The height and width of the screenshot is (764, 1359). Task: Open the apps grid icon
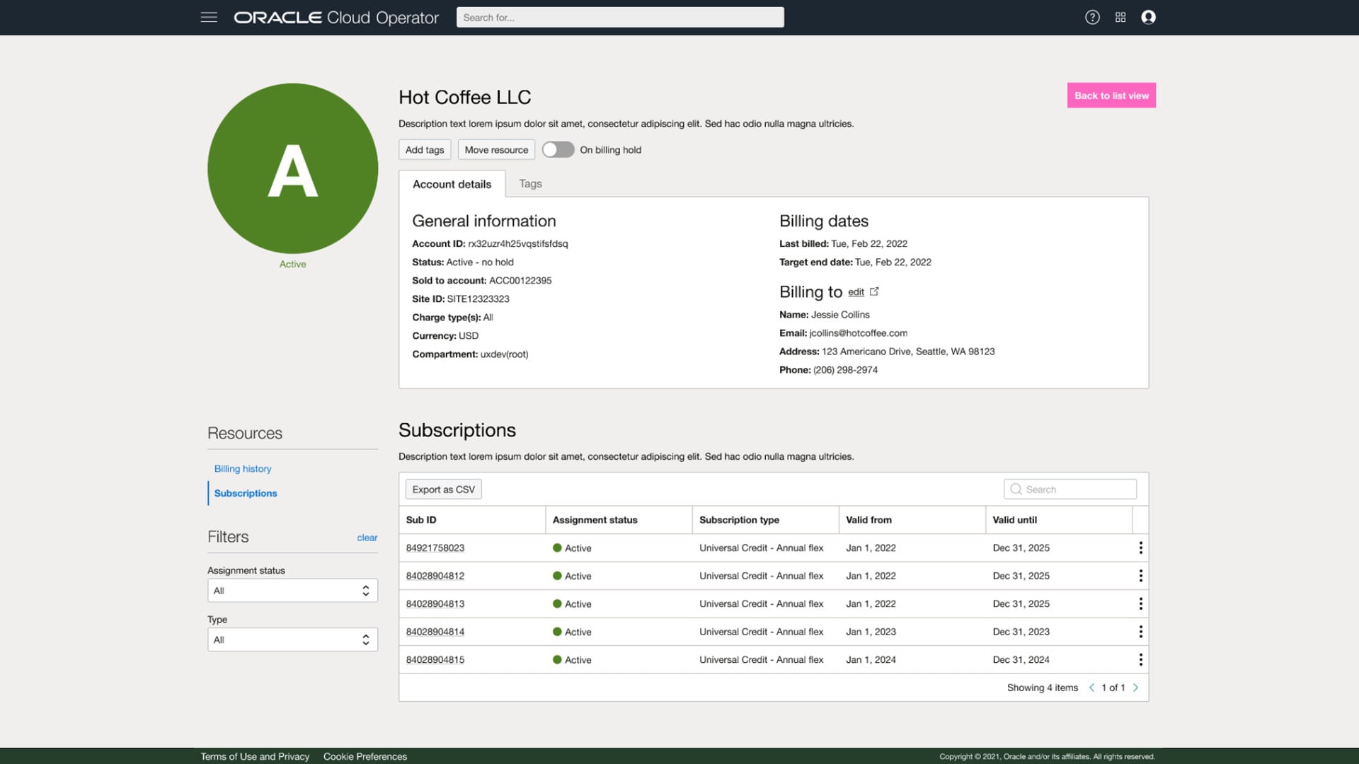[x=1120, y=17]
